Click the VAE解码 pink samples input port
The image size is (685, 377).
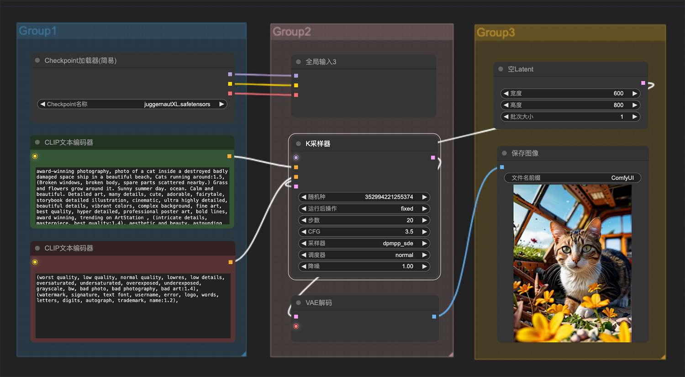[x=296, y=316]
